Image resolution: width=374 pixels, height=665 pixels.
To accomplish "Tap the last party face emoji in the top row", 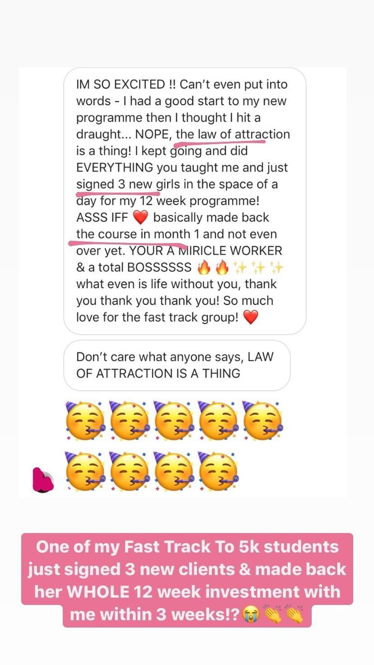I will 262,420.
